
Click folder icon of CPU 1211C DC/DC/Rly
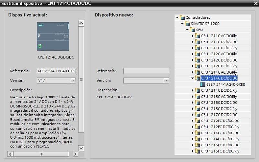197,48
